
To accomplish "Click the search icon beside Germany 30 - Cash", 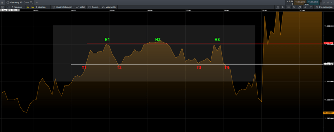I will click(x=31, y=2).
